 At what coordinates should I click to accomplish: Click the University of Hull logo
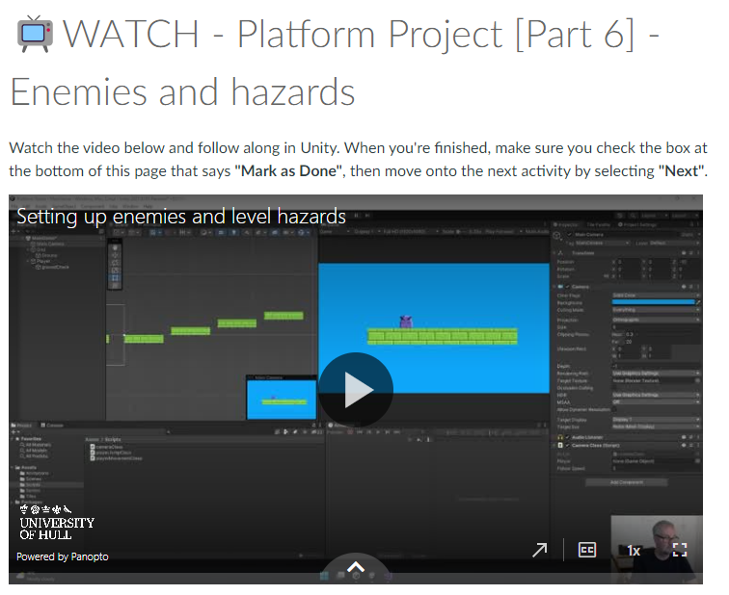pos(57,521)
